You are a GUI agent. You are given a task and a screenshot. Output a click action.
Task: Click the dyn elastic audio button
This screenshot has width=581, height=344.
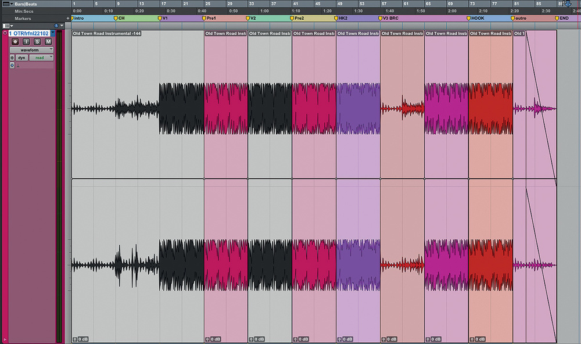point(21,58)
